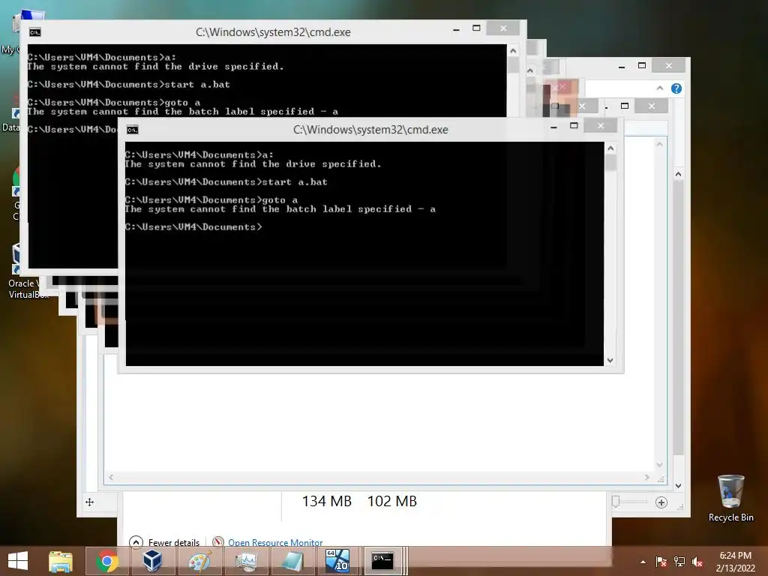The width and height of the screenshot is (768, 576).
Task: Open Resource Monitor link
Action: (x=275, y=543)
